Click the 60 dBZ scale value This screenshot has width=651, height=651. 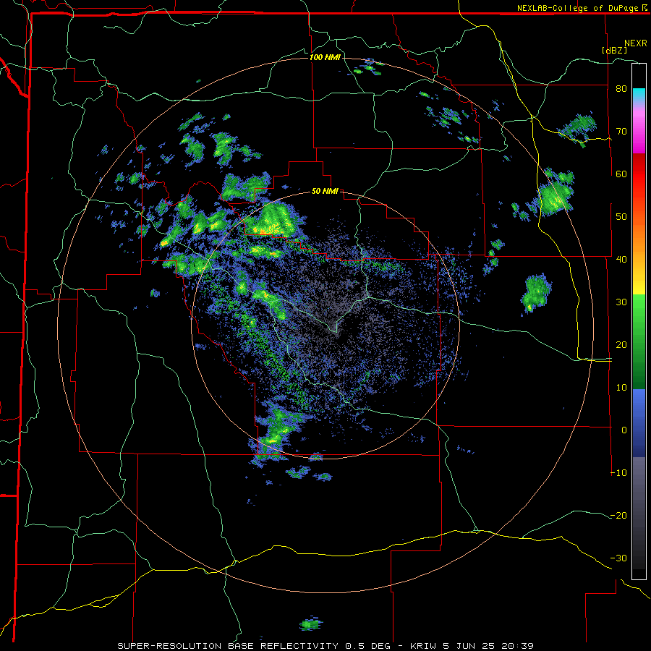(x=621, y=174)
